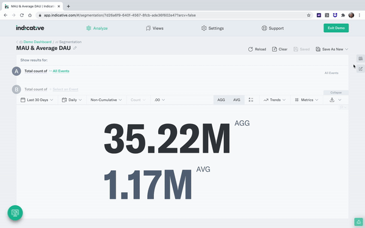The height and width of the screenshot is (228, 365).
Task: Open the Last 30 Days date dropdown
Action: [37, 100]
